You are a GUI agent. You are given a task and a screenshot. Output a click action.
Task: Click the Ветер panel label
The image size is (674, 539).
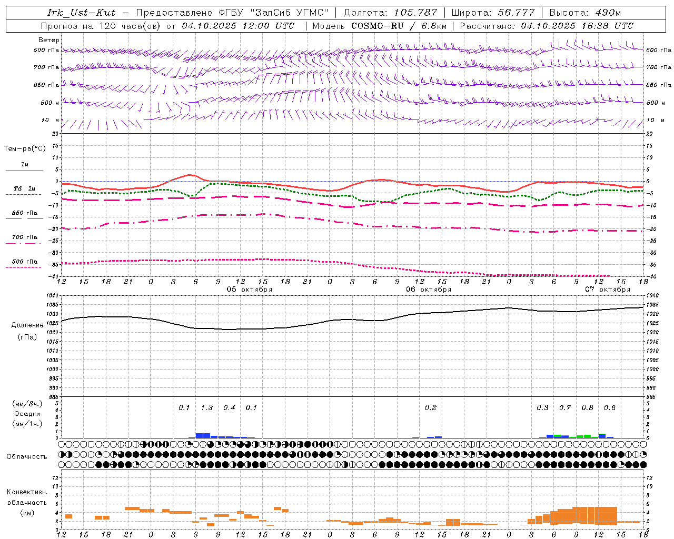pos(49,40)
